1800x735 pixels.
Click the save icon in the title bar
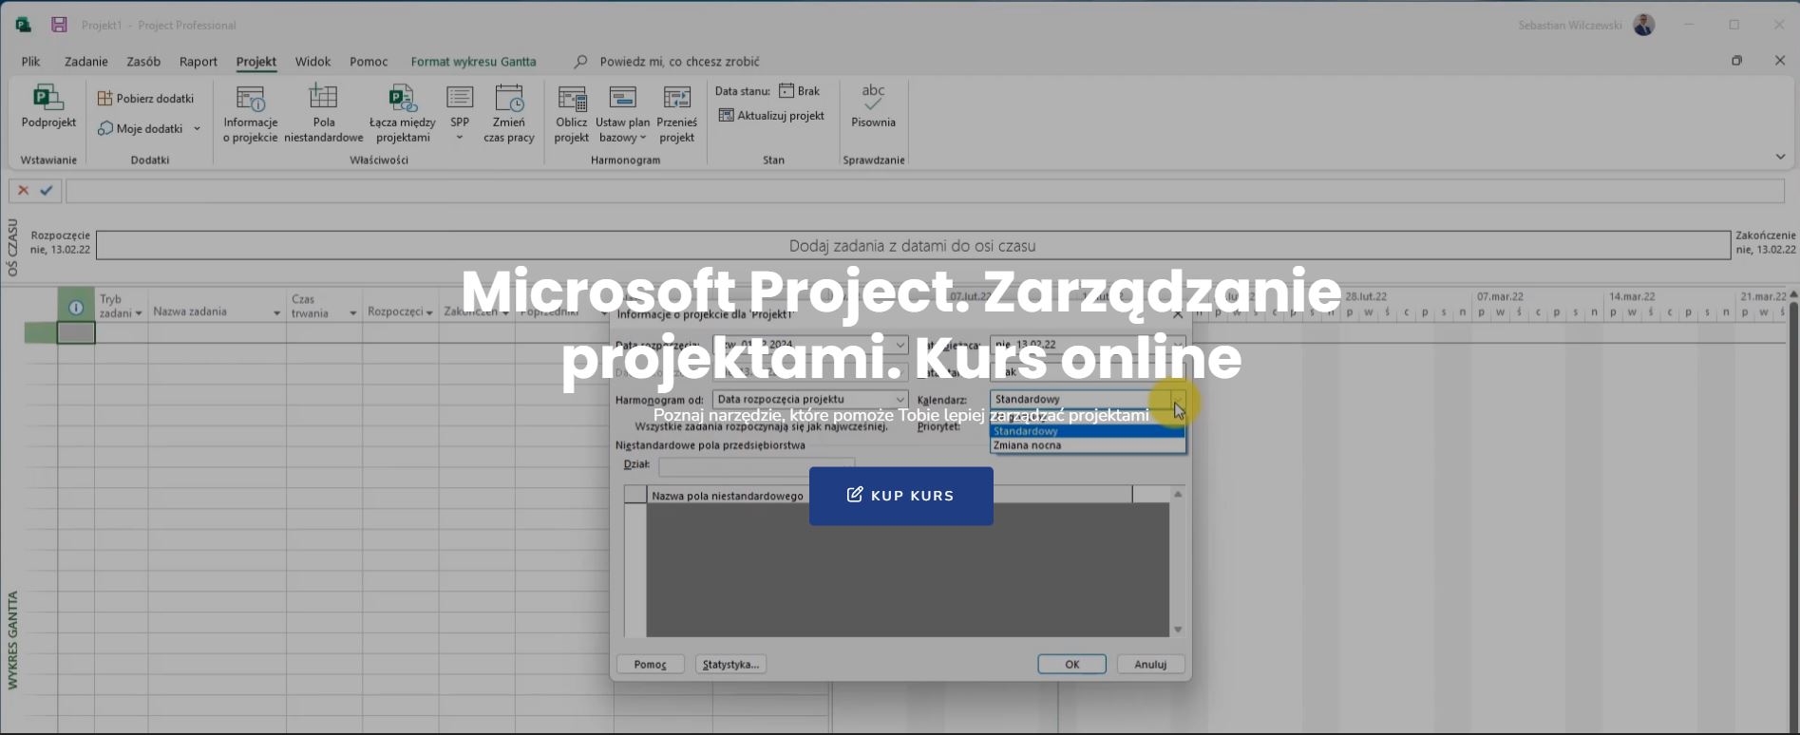coord(59,25)
